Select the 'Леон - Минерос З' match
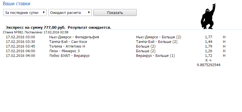This screenshot has height=112, width=242. [x=64, y=51]
